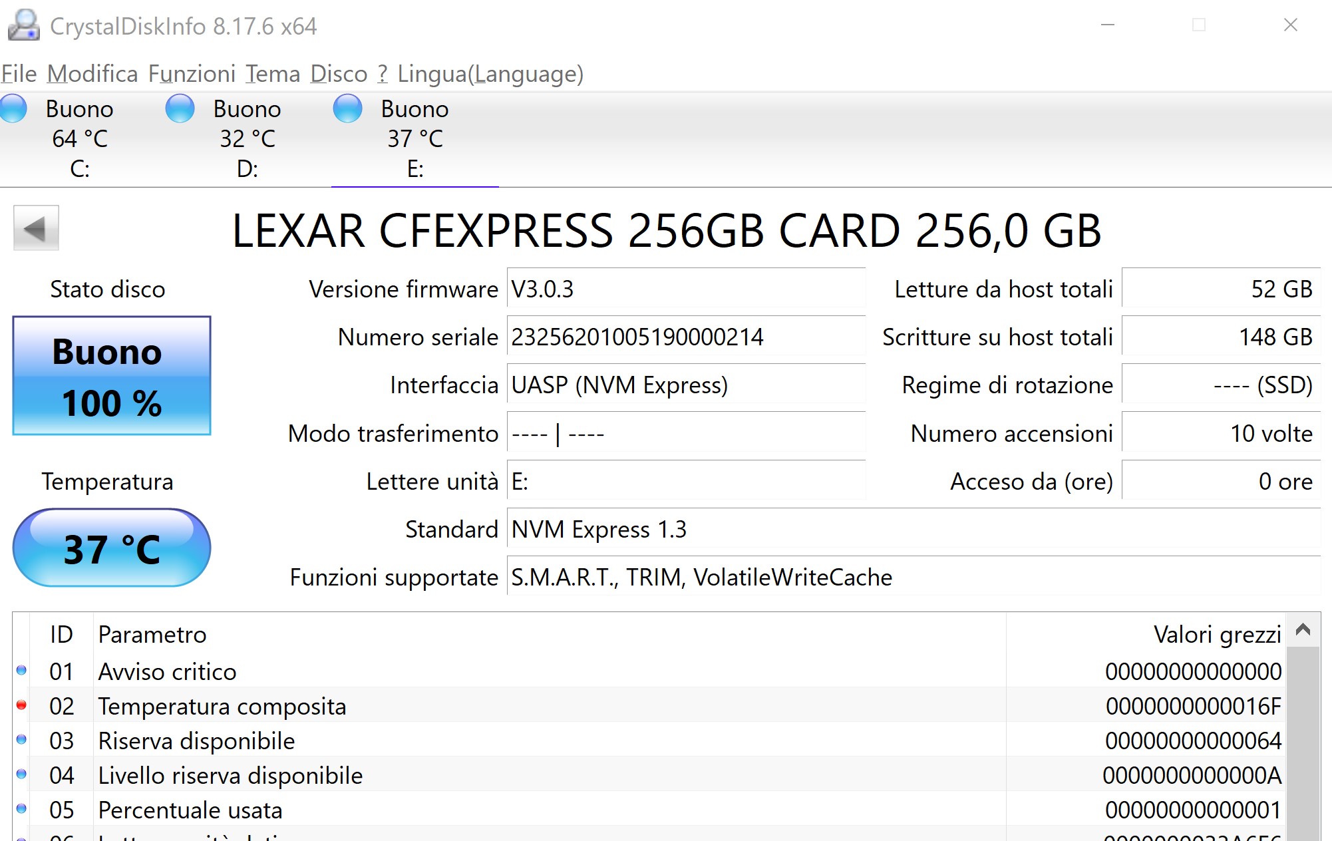1332x841 pixels.
Task: Click the status dot for Riserva disponibile
Action: tap(21, 740)
